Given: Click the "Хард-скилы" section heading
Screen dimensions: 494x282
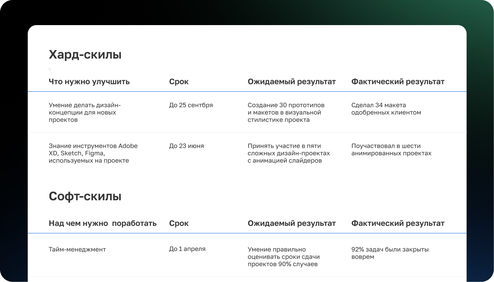Looking at the screenshot, I should 85,55.
